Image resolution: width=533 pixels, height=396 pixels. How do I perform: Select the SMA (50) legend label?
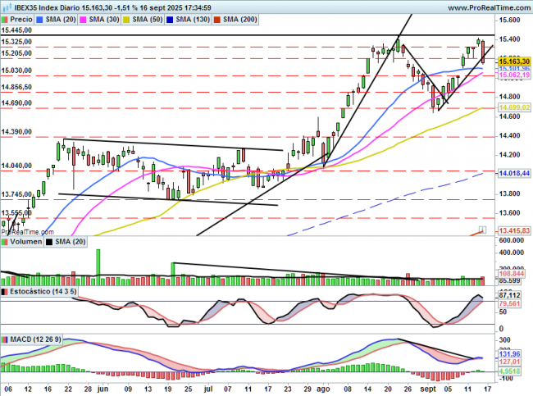click(148, 20)
